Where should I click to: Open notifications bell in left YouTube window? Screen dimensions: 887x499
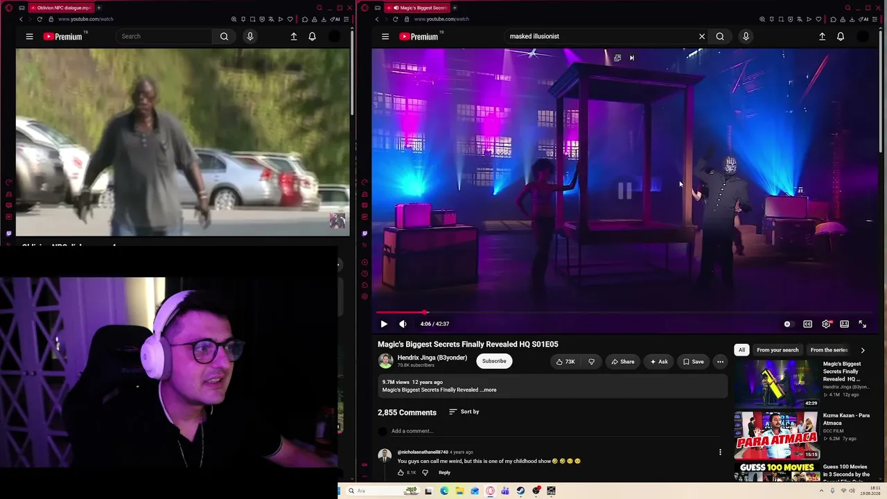tap(312, 36)
